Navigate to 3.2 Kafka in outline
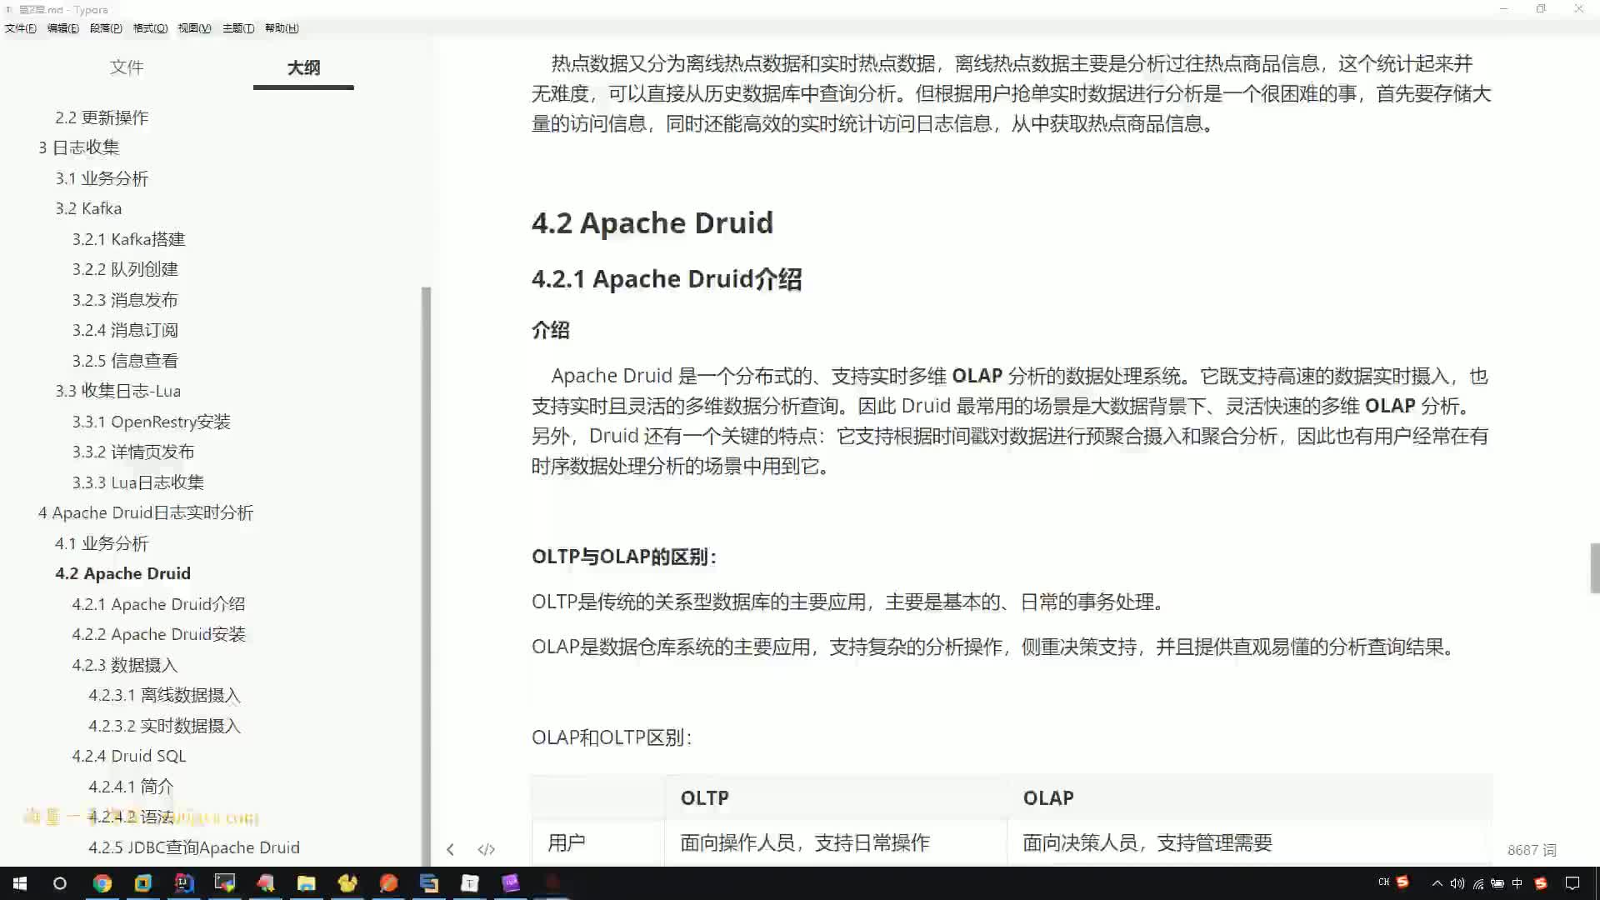The height and width of the screenshot is (900, 1600). 88,208
